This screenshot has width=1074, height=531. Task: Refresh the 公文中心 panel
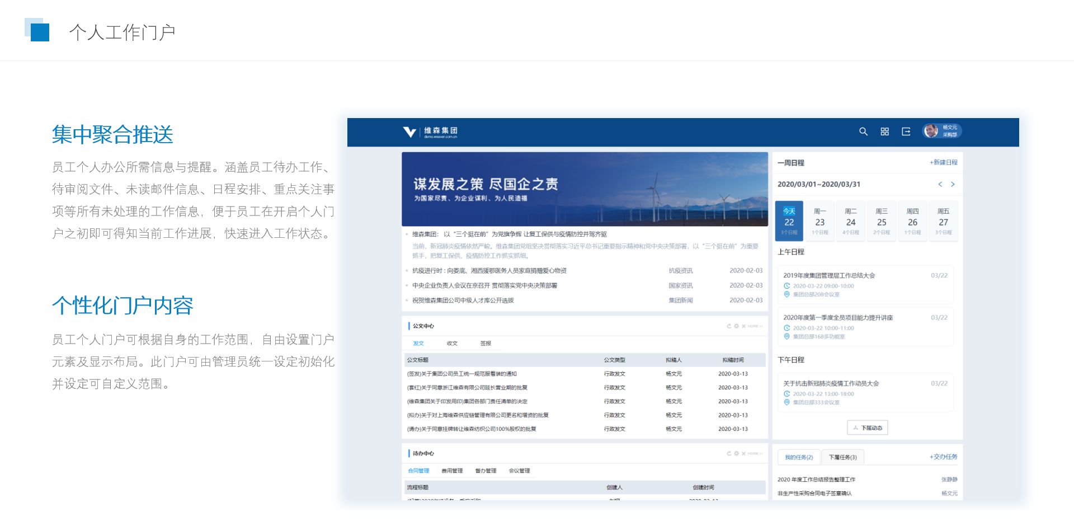pos(729,326)
